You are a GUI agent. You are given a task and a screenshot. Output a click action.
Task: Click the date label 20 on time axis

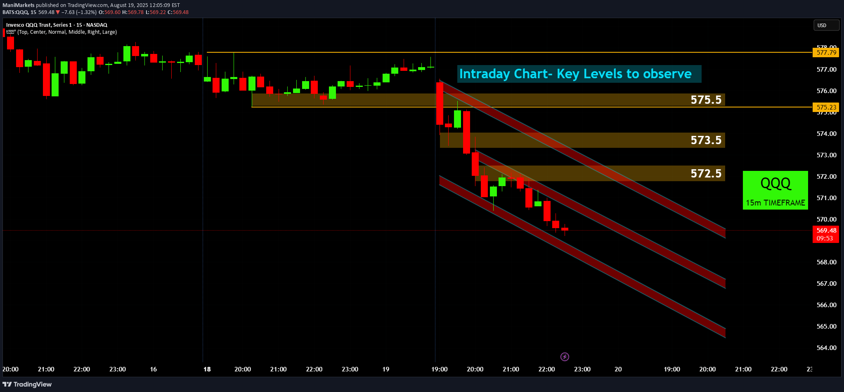point(618,369)
